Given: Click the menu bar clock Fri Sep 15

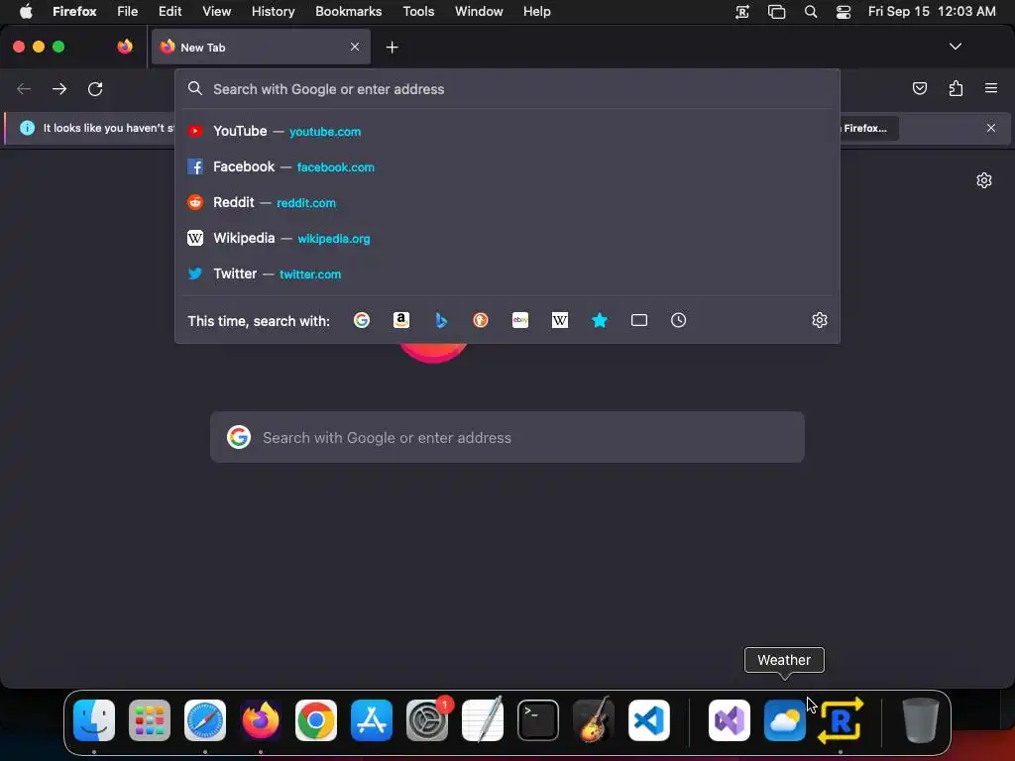Looking at the screenshot, I should 932,12.
